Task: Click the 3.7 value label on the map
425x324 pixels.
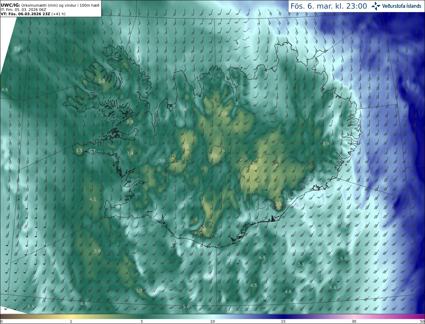Action: (139, 291)
